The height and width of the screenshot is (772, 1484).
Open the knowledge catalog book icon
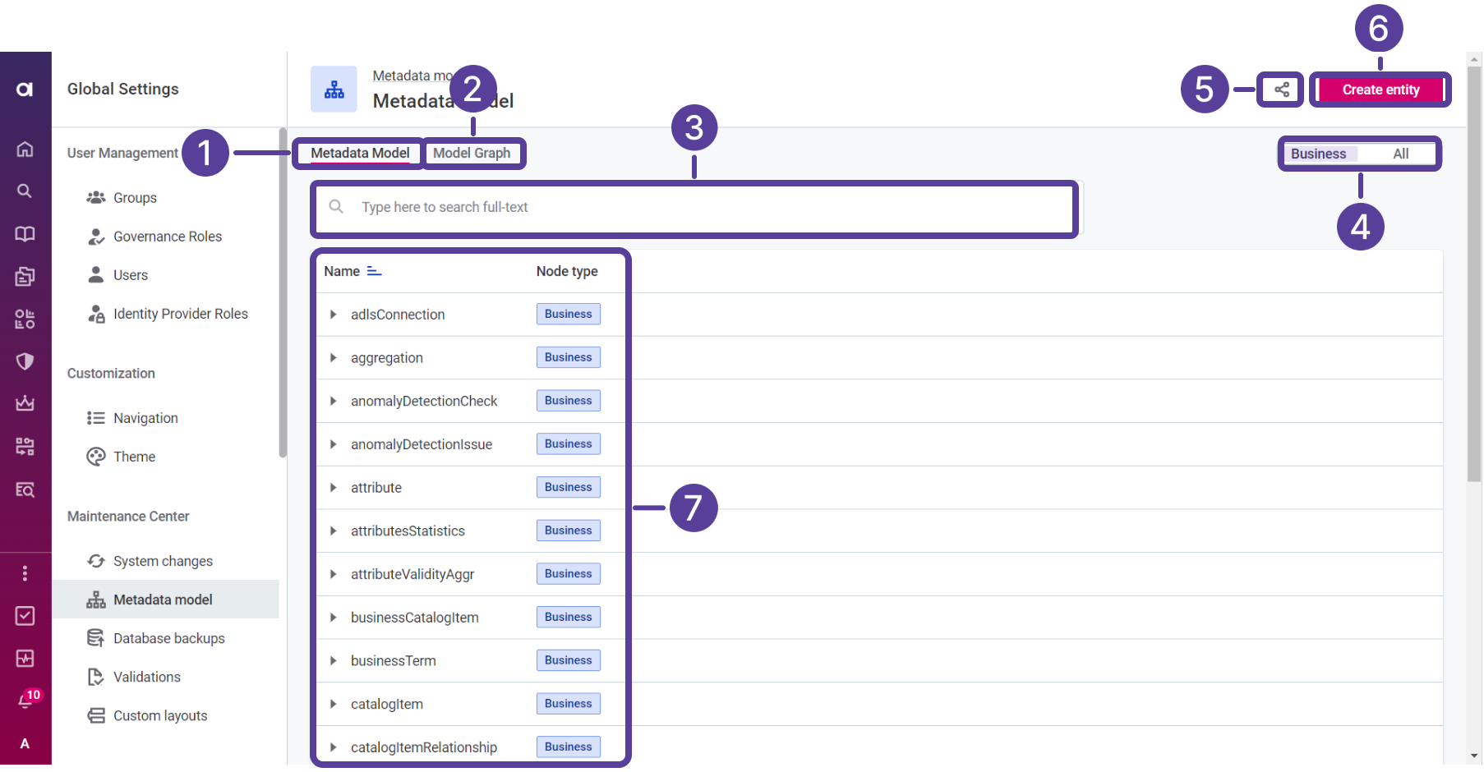[25, 234]
